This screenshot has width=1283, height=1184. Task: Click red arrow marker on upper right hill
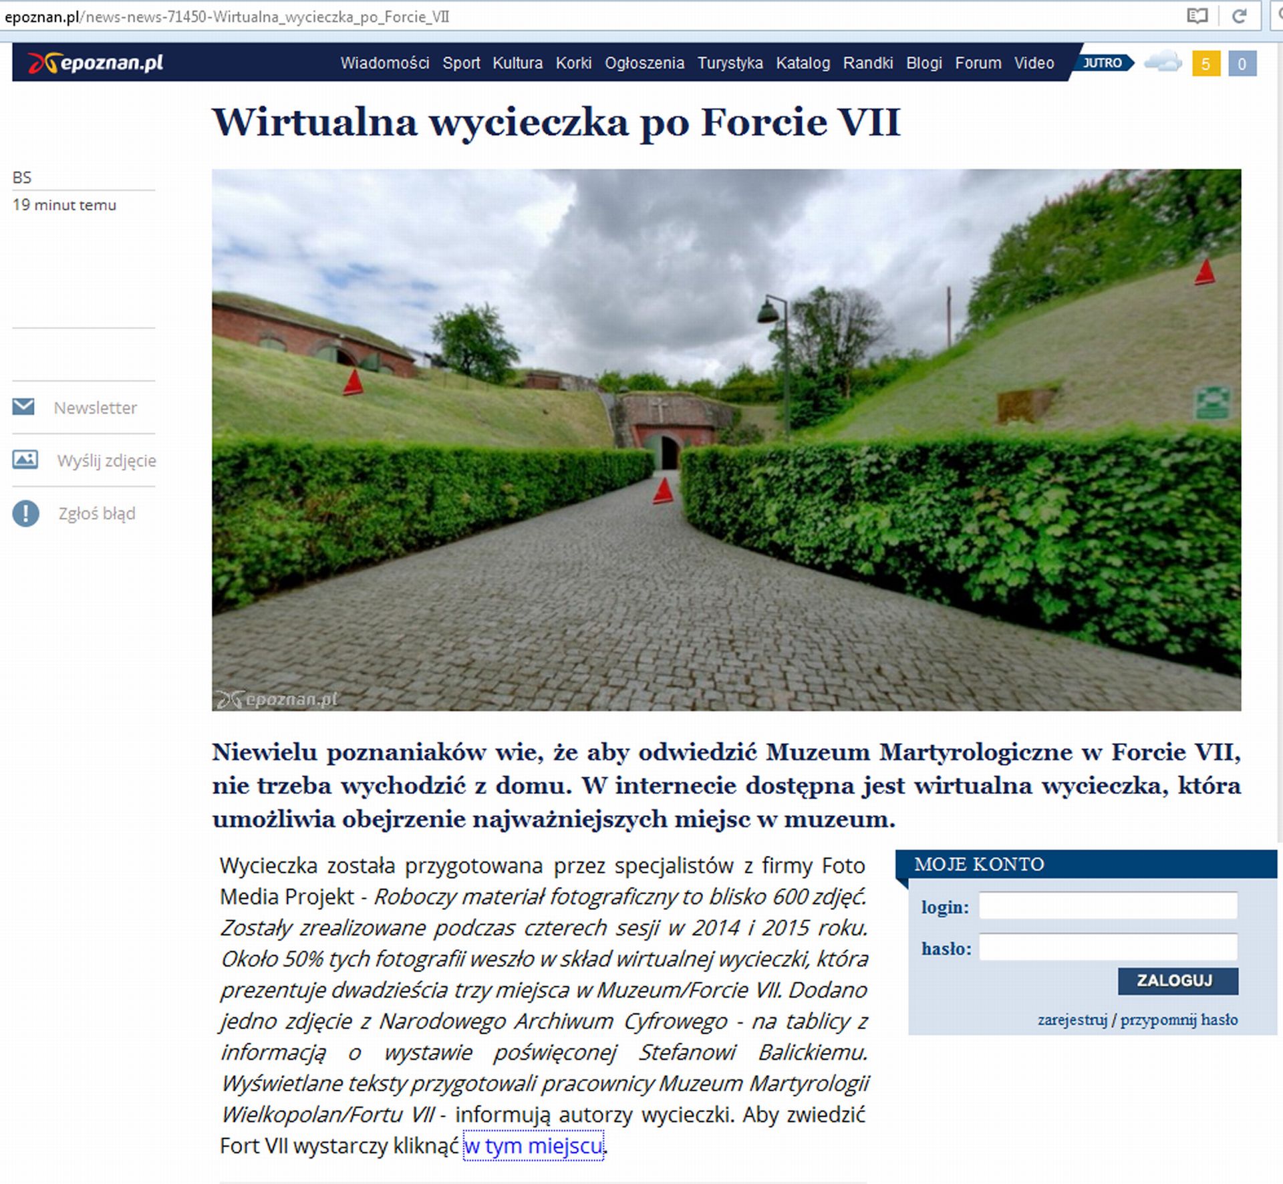[1205, 273]
